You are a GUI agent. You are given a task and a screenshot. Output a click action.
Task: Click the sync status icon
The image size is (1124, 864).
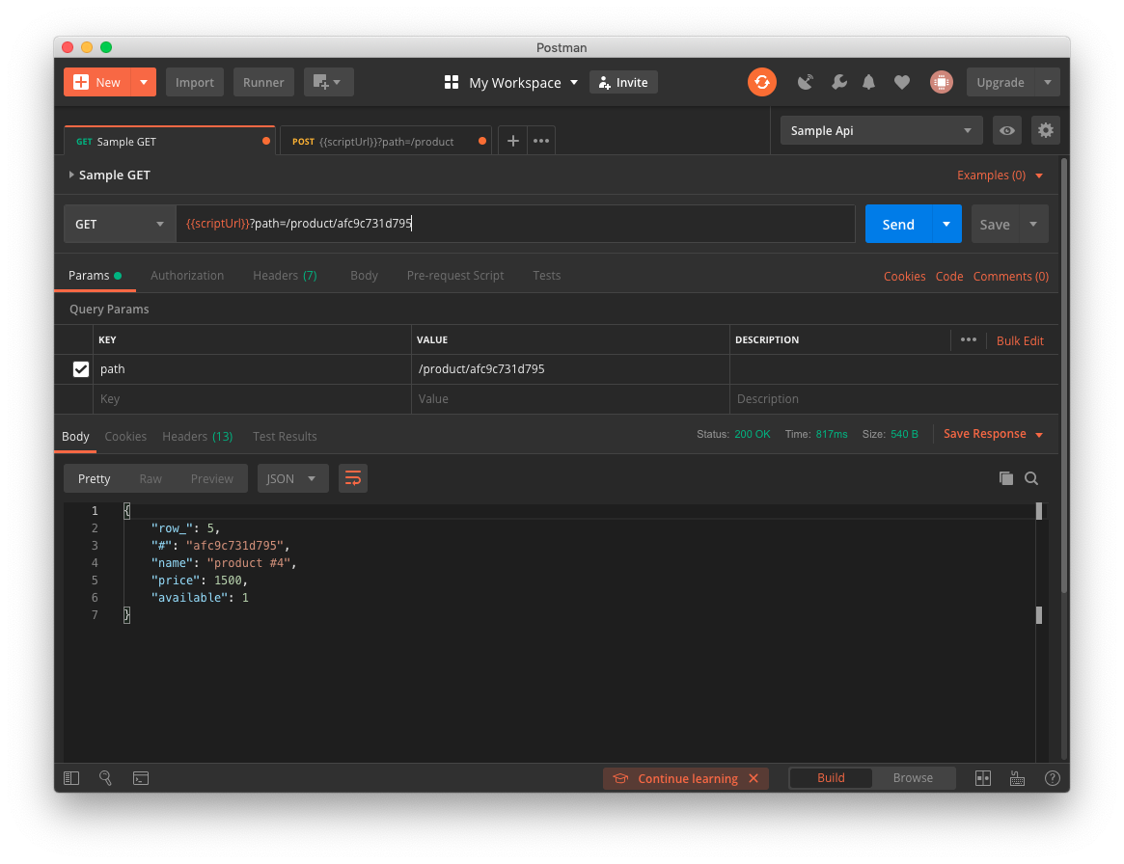pyautogui.click(x=762, y=82)
